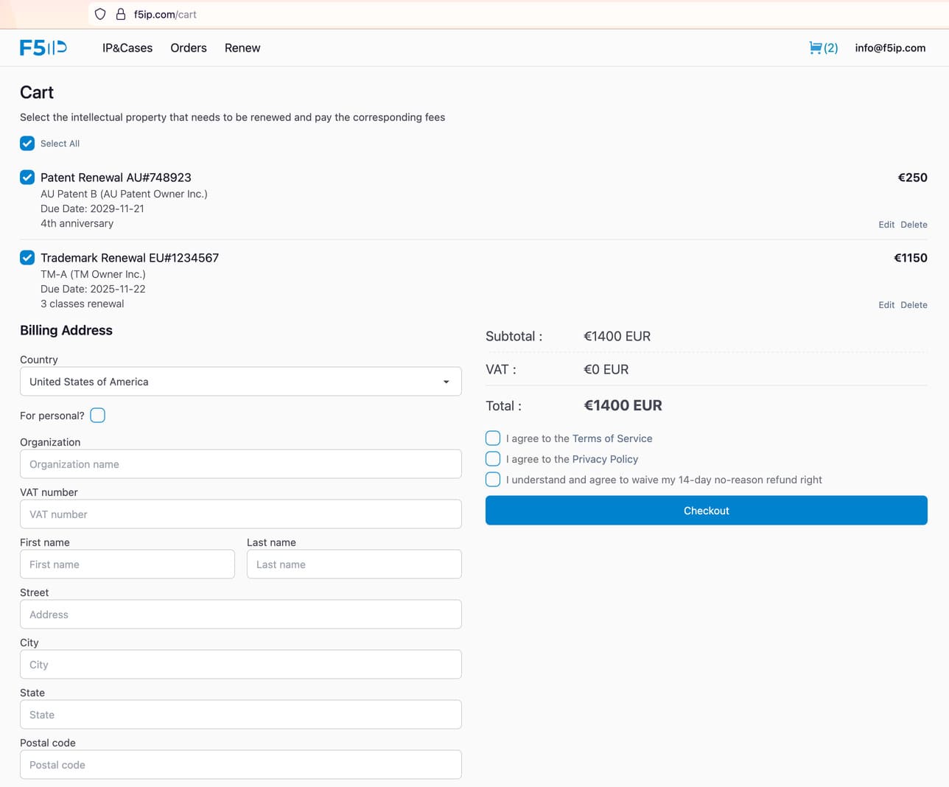Image resolution: width=949 pixels, height=787 pixels.
Task: Open the shopping cart icon in the header
Action: [x=816, y=47]
